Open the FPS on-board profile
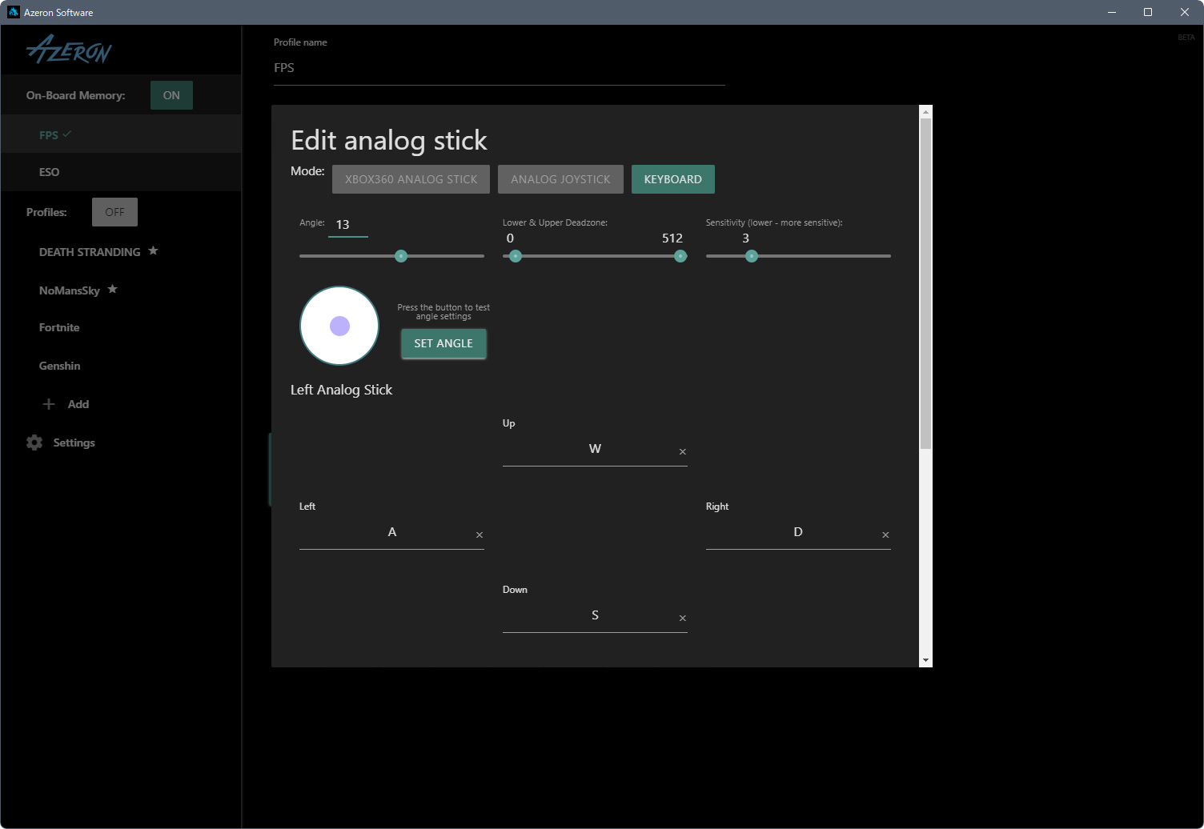The image size is (1204, 829). (x=121, y=134)
